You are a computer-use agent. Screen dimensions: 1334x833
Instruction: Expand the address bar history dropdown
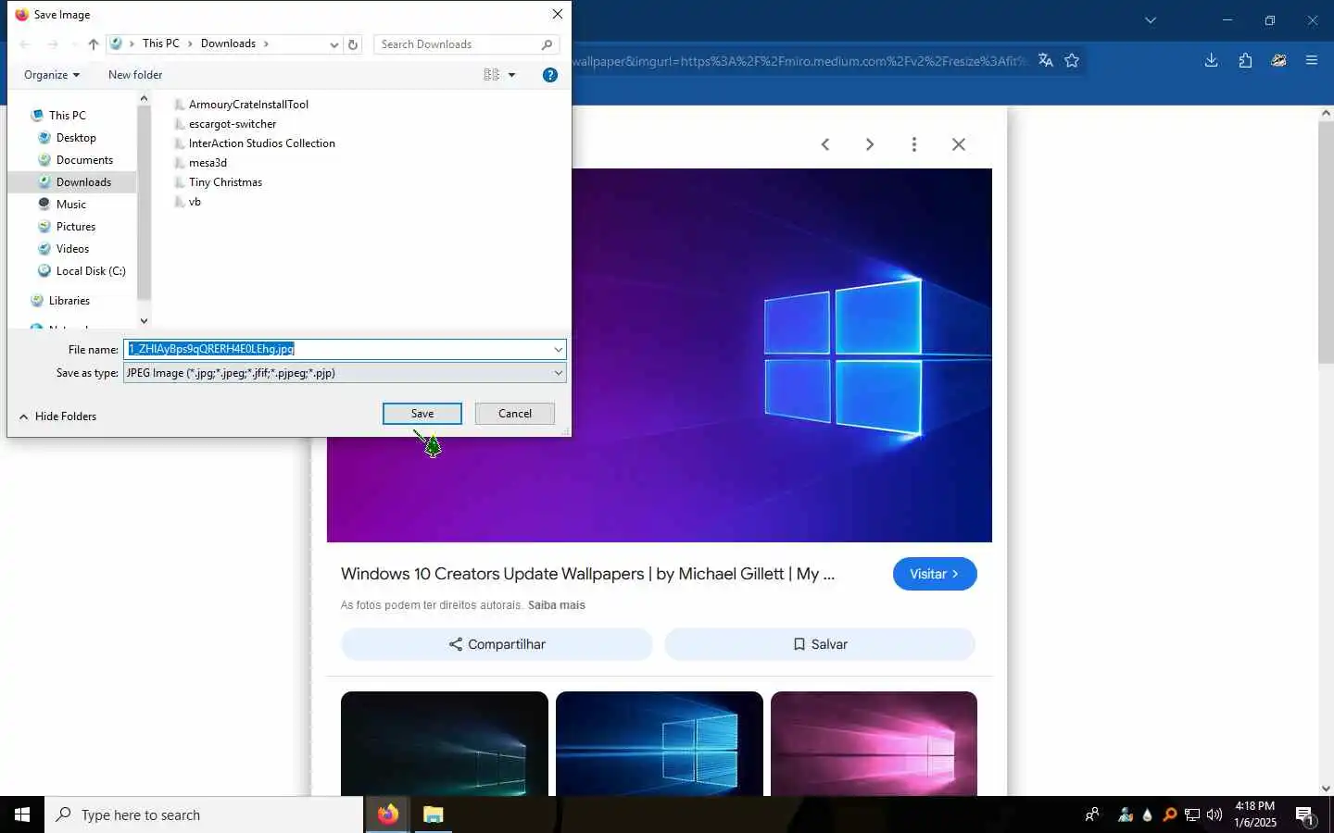coord(334,44)
